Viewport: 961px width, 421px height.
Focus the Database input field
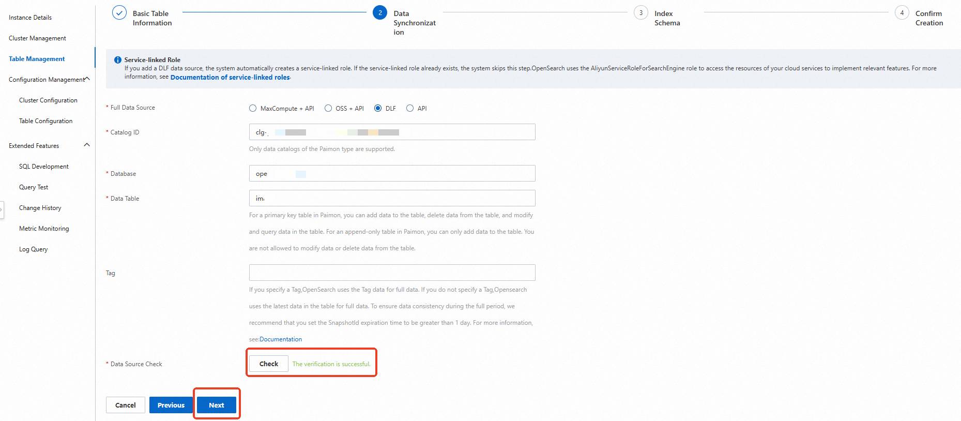[392, 173]
